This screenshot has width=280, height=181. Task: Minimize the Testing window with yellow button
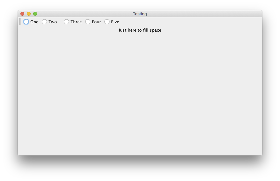pos(29,14)
